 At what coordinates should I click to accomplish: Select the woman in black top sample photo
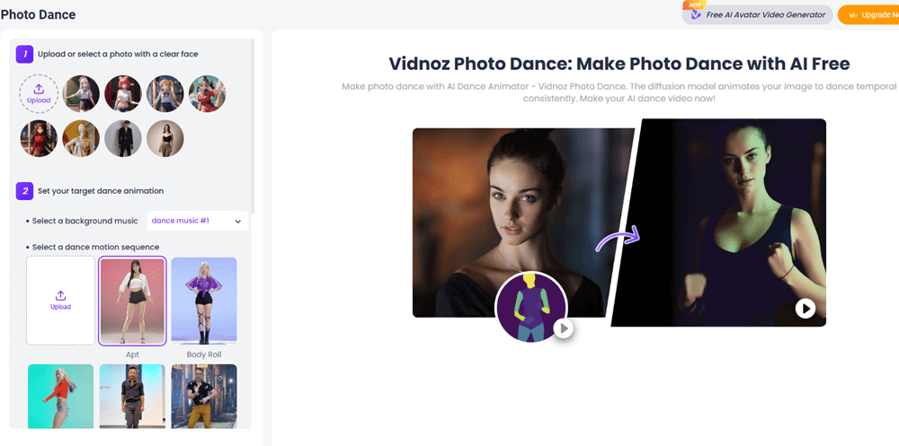165,138
